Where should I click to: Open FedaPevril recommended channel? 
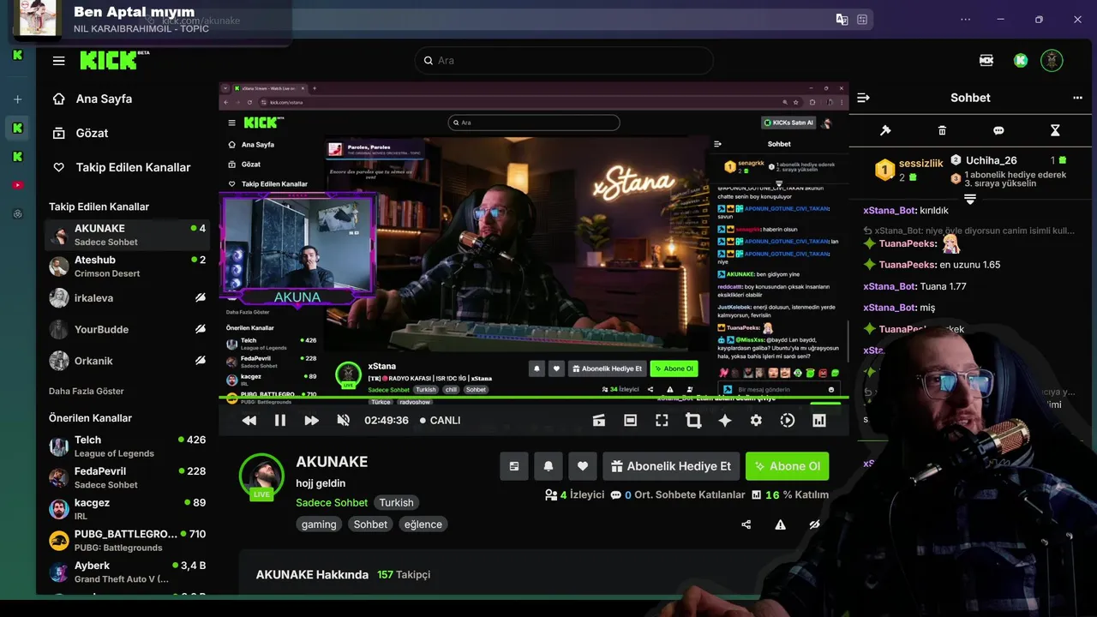point(128,477)
